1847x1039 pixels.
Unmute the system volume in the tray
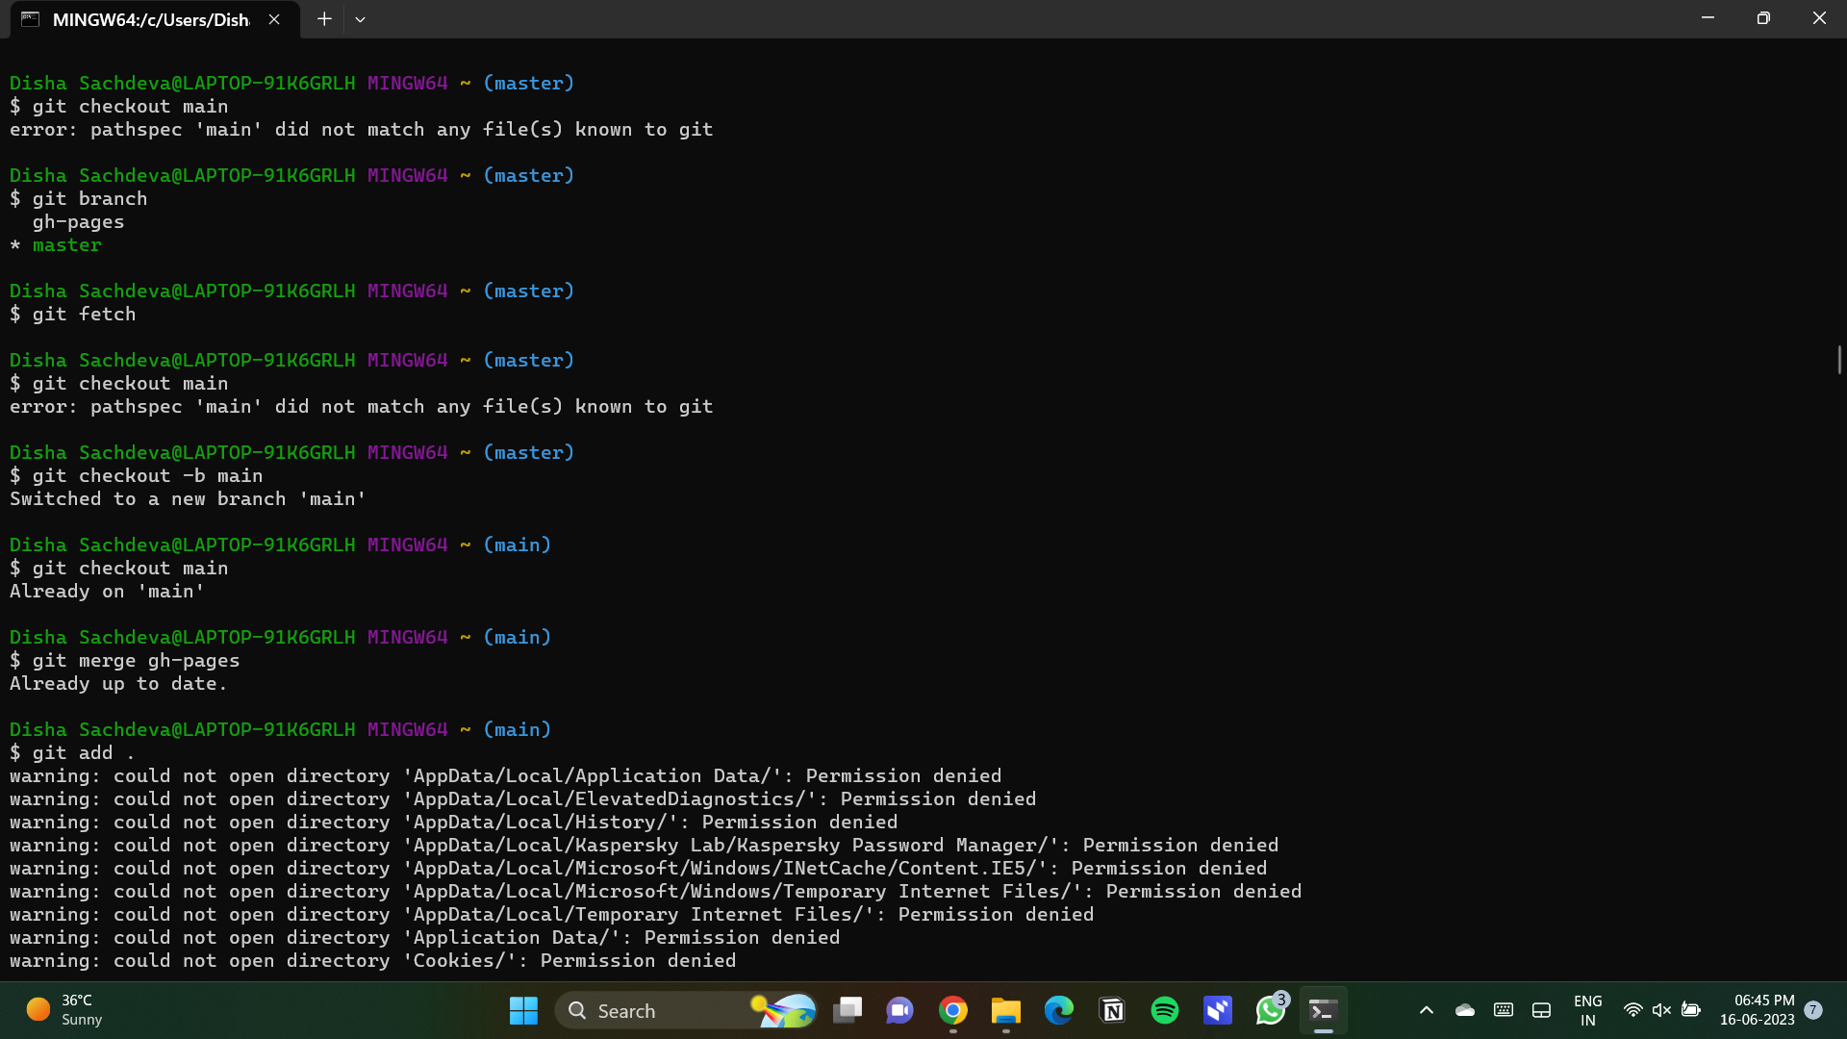coord(1661,1010)
